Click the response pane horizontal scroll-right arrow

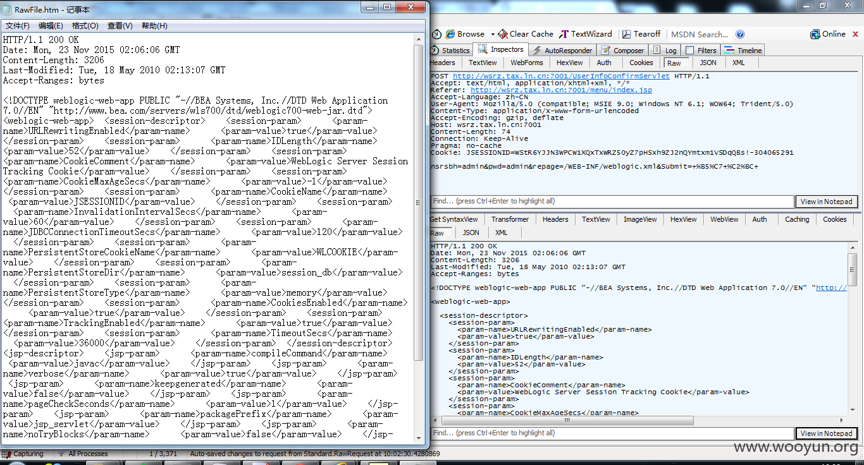tap(843, 421)
